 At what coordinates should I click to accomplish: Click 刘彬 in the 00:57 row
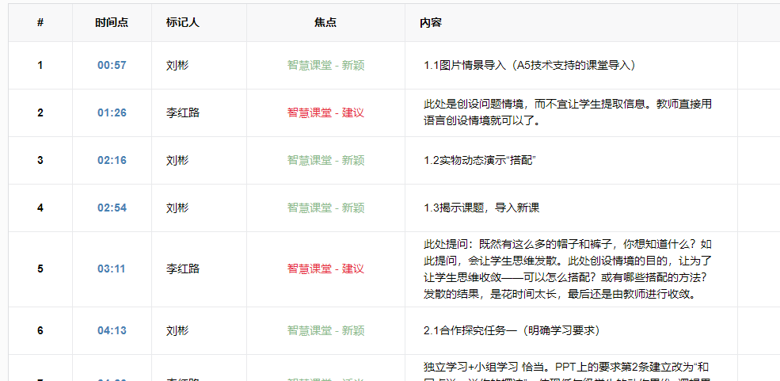click(177, 66)
